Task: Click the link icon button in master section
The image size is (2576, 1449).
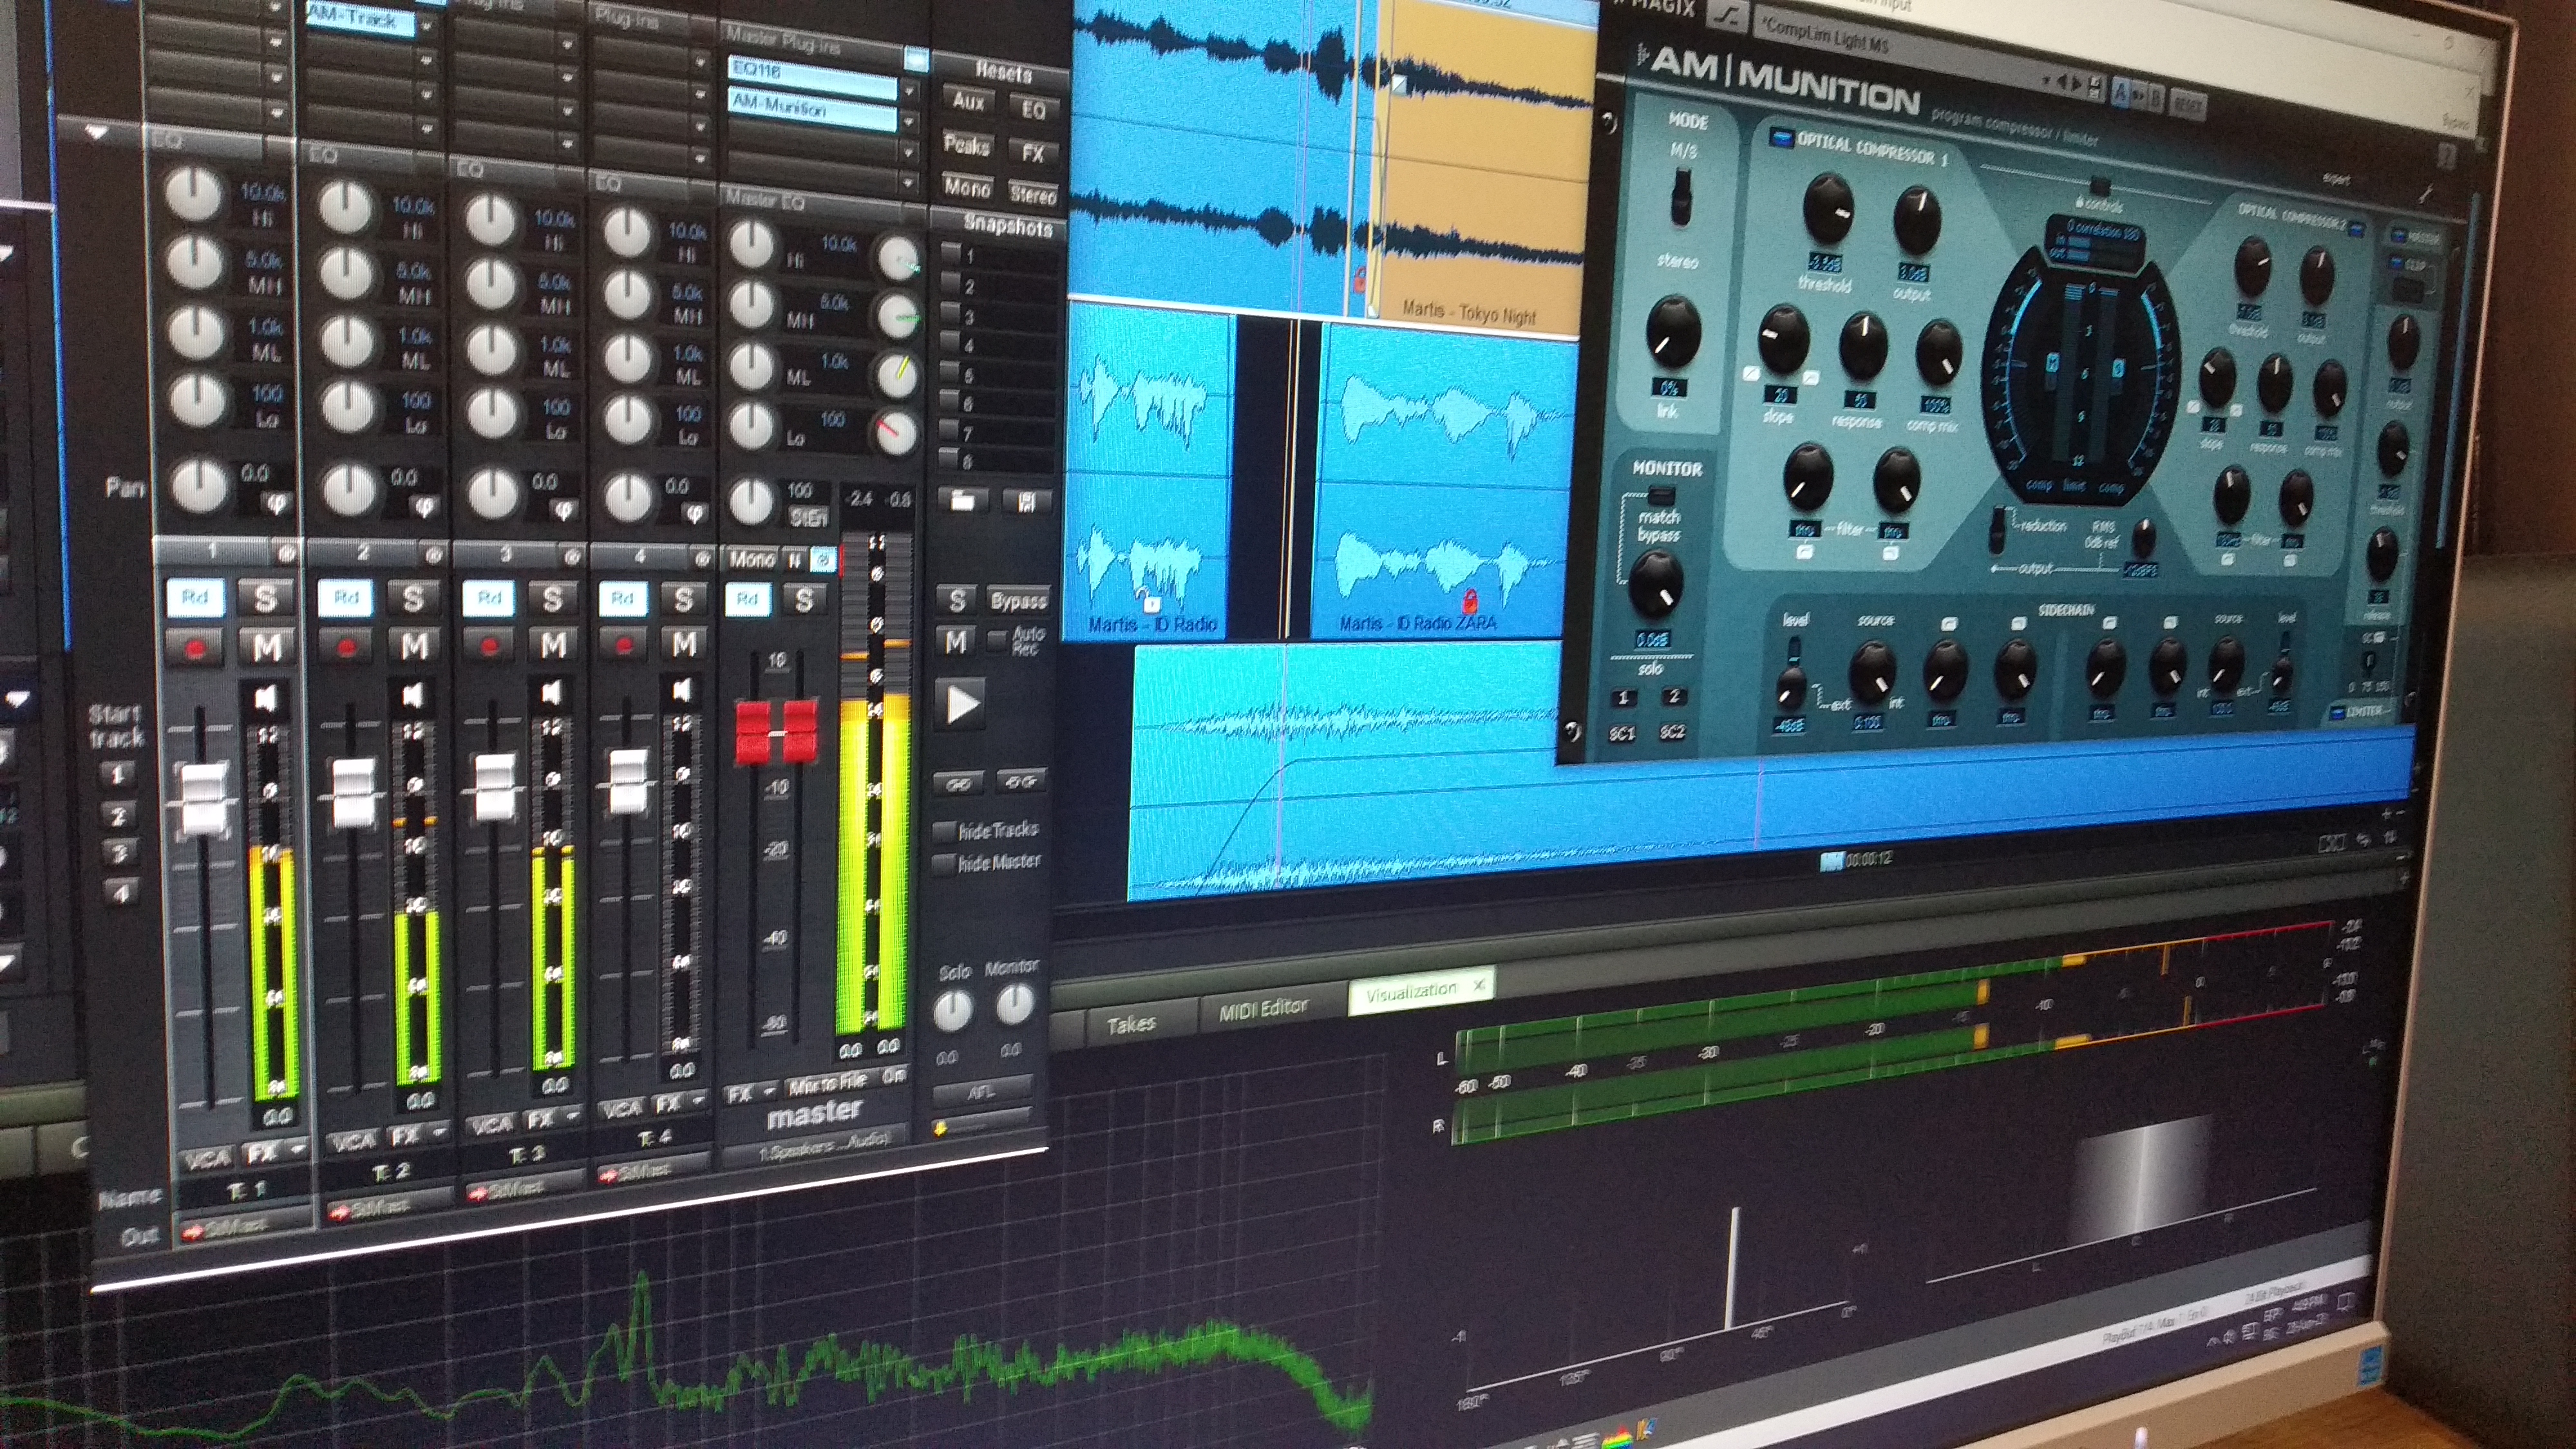Action: [x=958, y=783]
